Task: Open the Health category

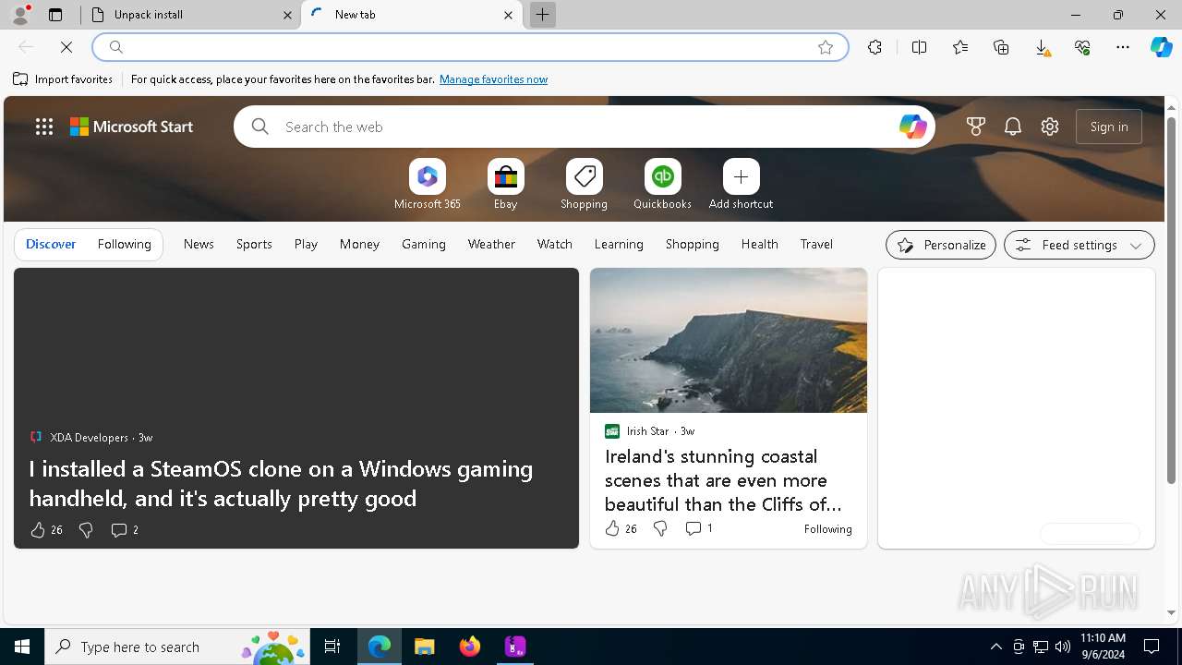Action: (x=760, y=244)
